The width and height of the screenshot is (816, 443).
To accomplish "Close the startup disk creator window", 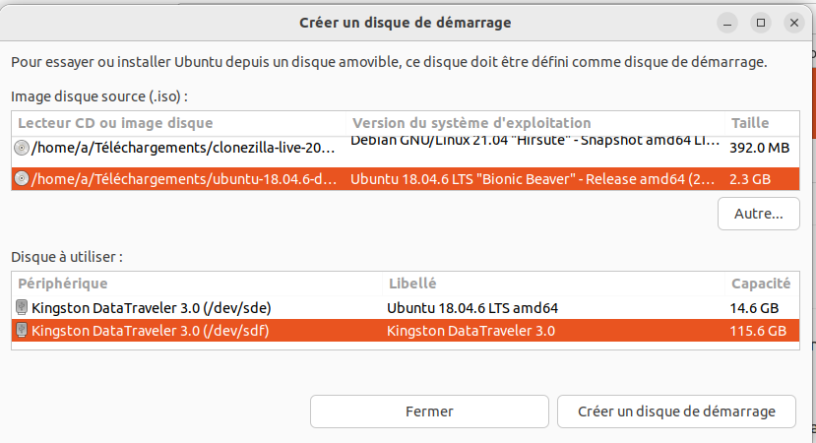I will pos(794,23).
